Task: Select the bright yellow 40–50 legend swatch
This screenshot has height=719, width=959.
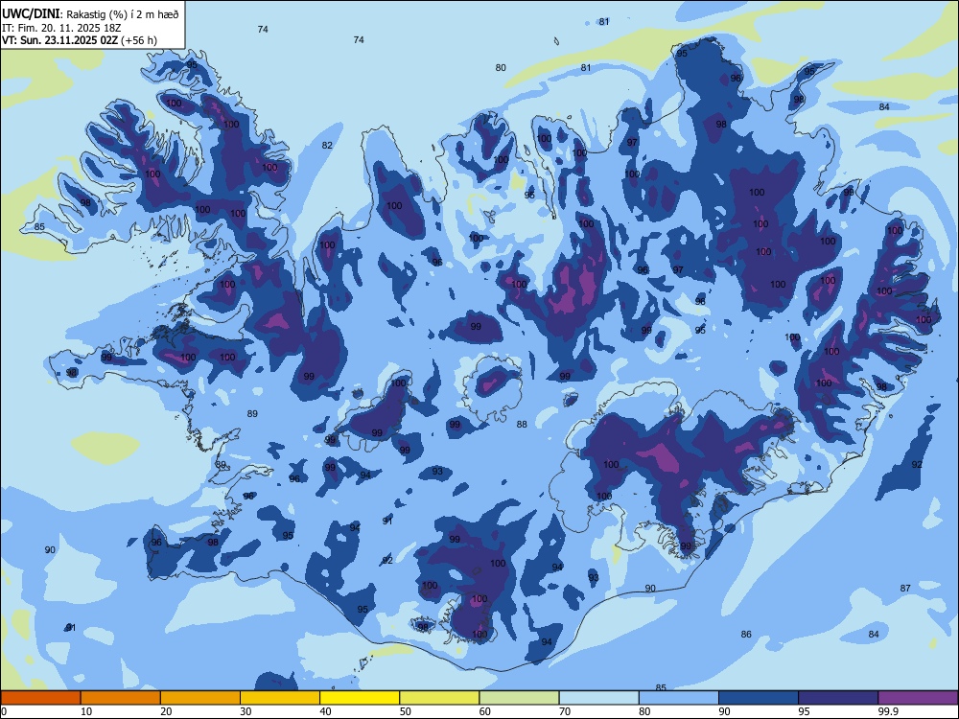Action: pyautogui.click(x=360, y=698)
